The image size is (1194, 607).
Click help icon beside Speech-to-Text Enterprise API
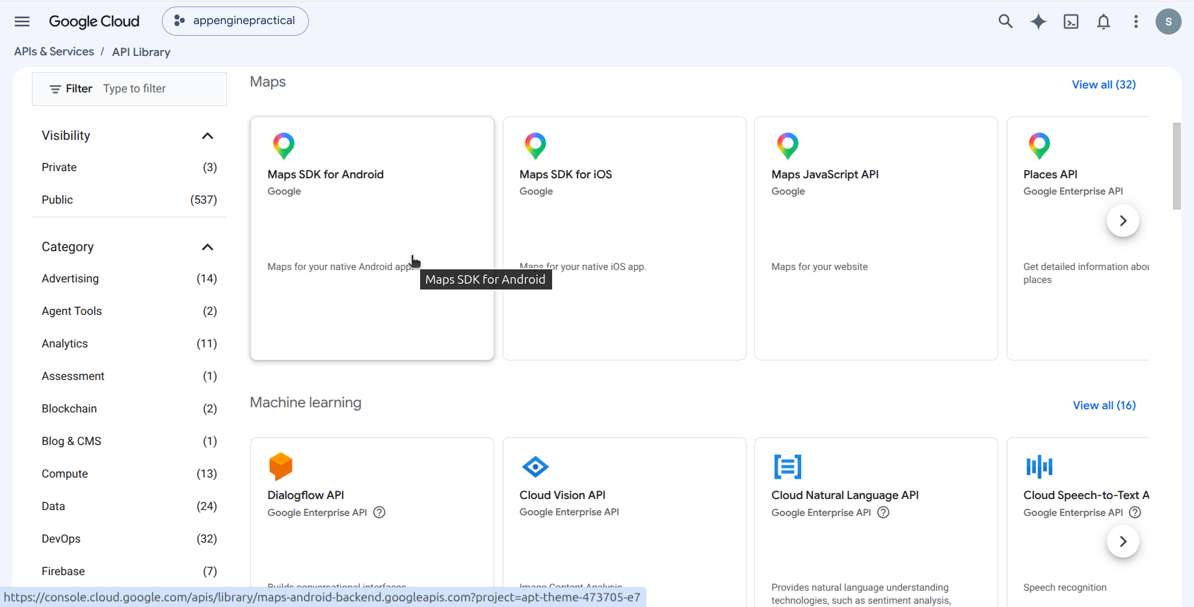tap(1135, 513)
